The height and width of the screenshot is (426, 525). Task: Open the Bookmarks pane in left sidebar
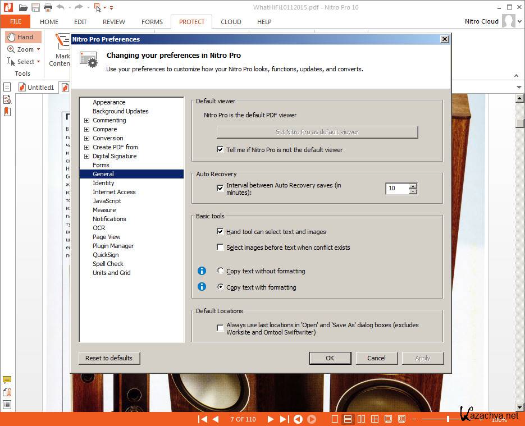tap(7, 112)
